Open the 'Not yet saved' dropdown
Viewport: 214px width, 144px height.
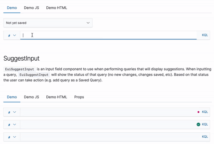[x=48, y=23]
